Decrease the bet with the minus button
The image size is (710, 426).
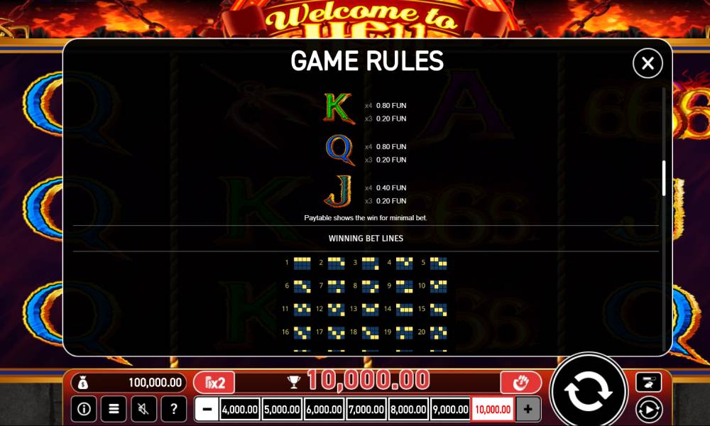207,409
